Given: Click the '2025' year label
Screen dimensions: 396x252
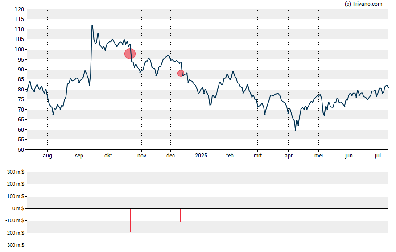Looking at the screenshot, I should 201,155.
